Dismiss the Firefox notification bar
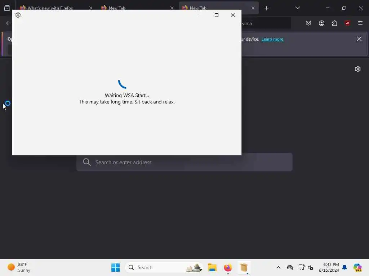 click(359, 39)
